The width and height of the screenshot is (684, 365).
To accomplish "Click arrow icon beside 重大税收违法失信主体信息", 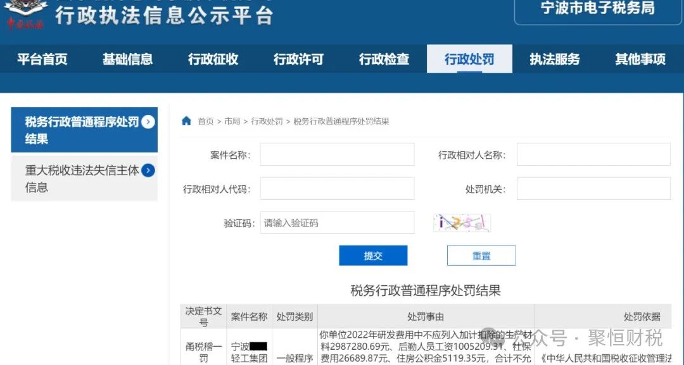I will 148,170.
